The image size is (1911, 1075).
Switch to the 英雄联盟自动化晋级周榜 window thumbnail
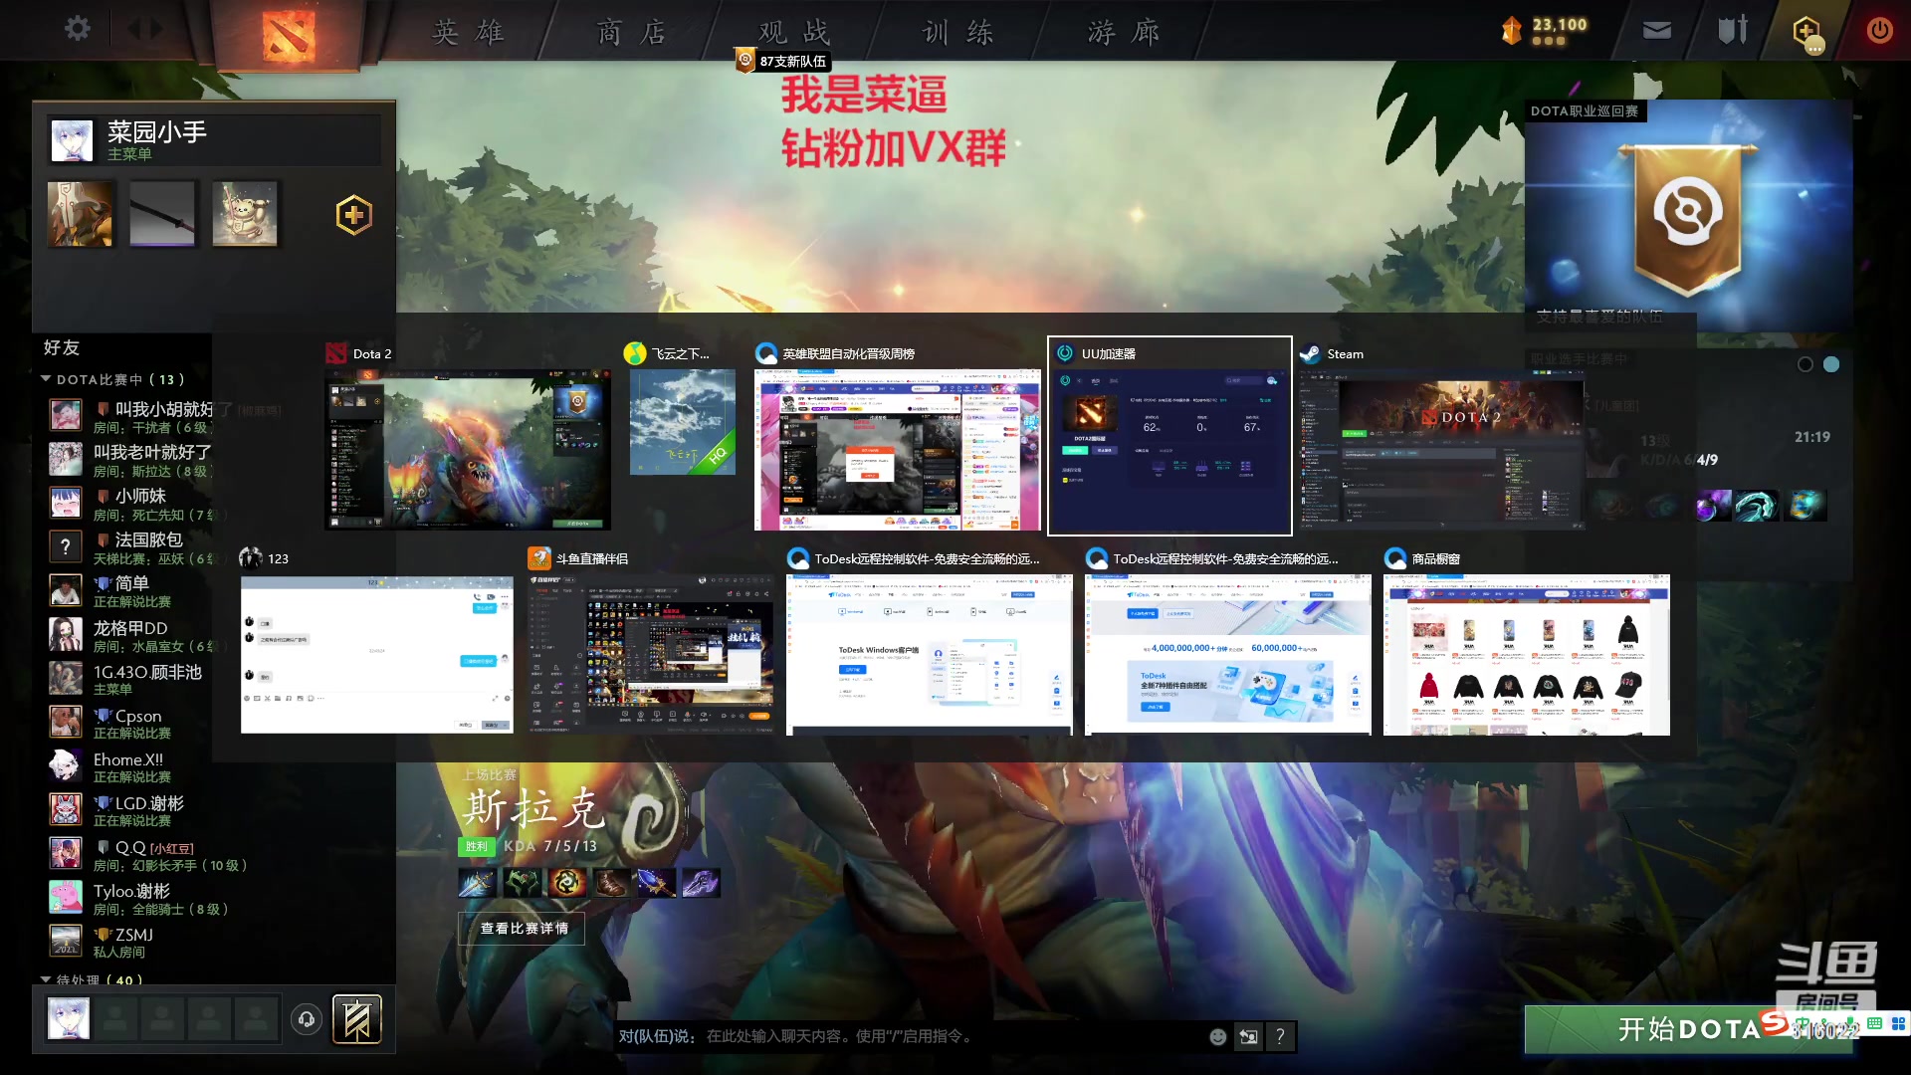pos(898,449)
